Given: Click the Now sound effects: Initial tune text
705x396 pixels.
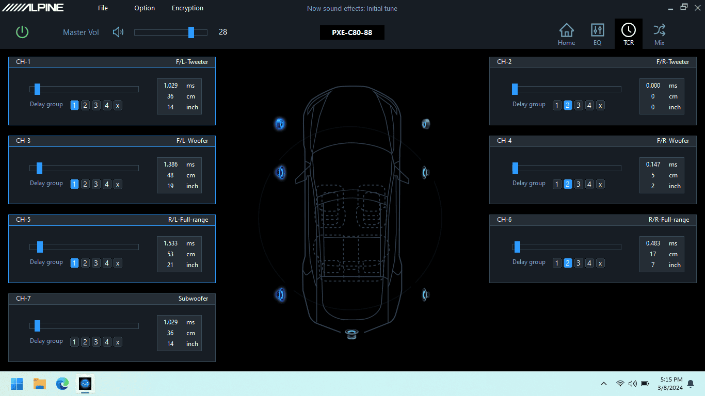Looking at the screenshot, I should coord(352,8).
